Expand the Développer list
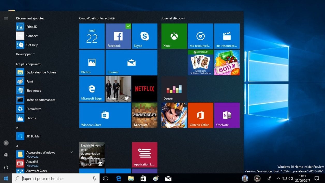 (x=26, y=54)
